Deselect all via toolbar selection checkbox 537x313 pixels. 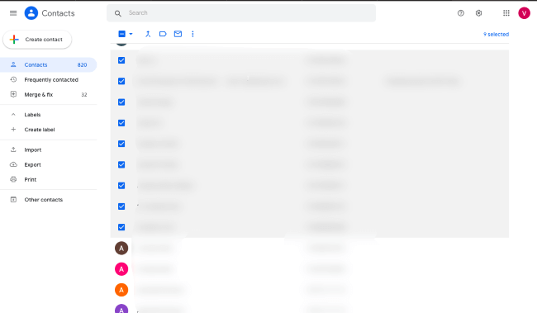coord(122,34)
